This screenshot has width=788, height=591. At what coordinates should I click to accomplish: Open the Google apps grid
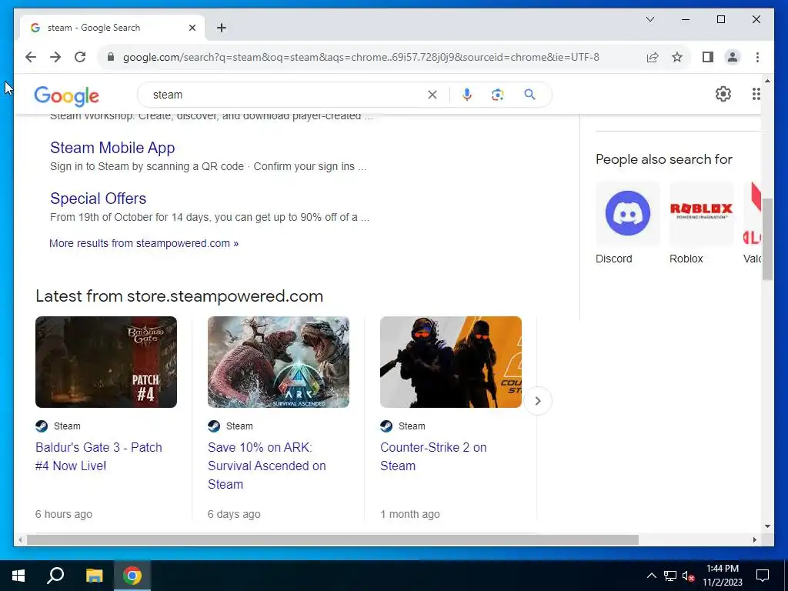click(x=756, y=94)
